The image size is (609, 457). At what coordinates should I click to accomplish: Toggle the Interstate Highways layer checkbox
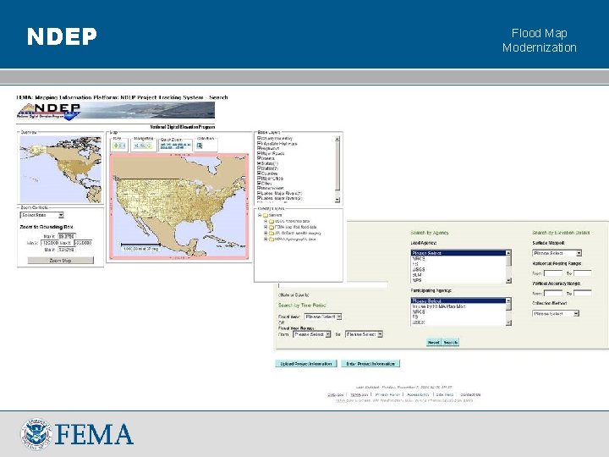(259, 143)
